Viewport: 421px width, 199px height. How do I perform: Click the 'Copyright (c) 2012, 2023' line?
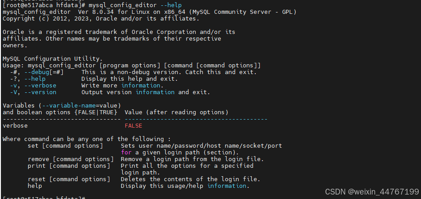101,19
